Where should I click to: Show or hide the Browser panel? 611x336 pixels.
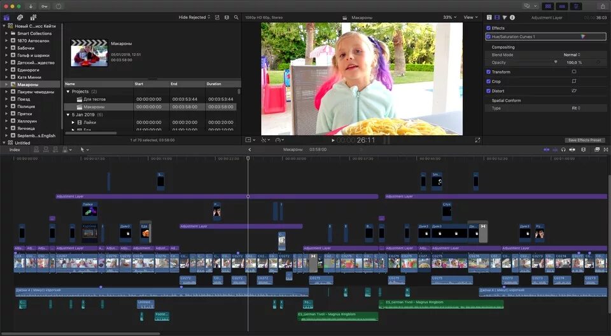click(549, 6)
